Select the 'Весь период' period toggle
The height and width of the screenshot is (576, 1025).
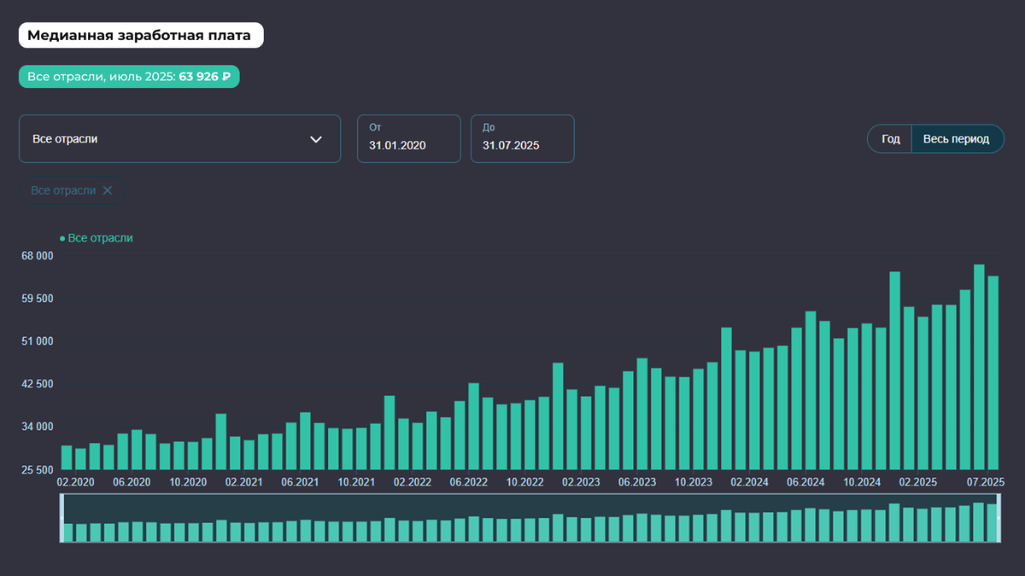click(x=957, y=139)
